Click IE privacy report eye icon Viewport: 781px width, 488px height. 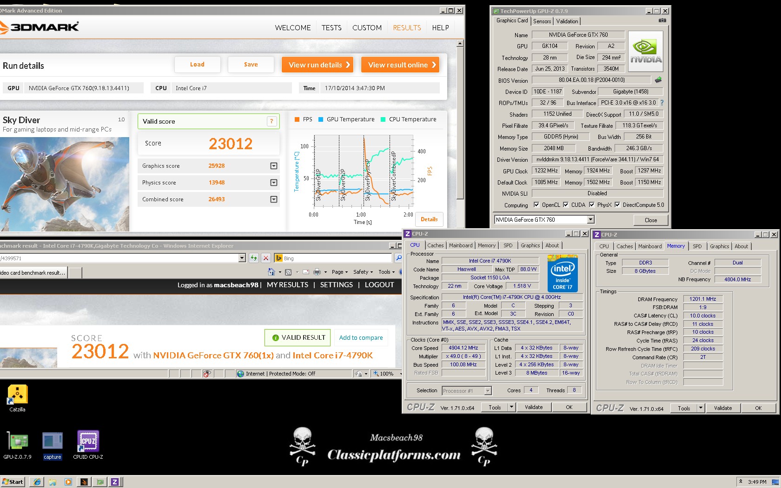click(207, 374)
